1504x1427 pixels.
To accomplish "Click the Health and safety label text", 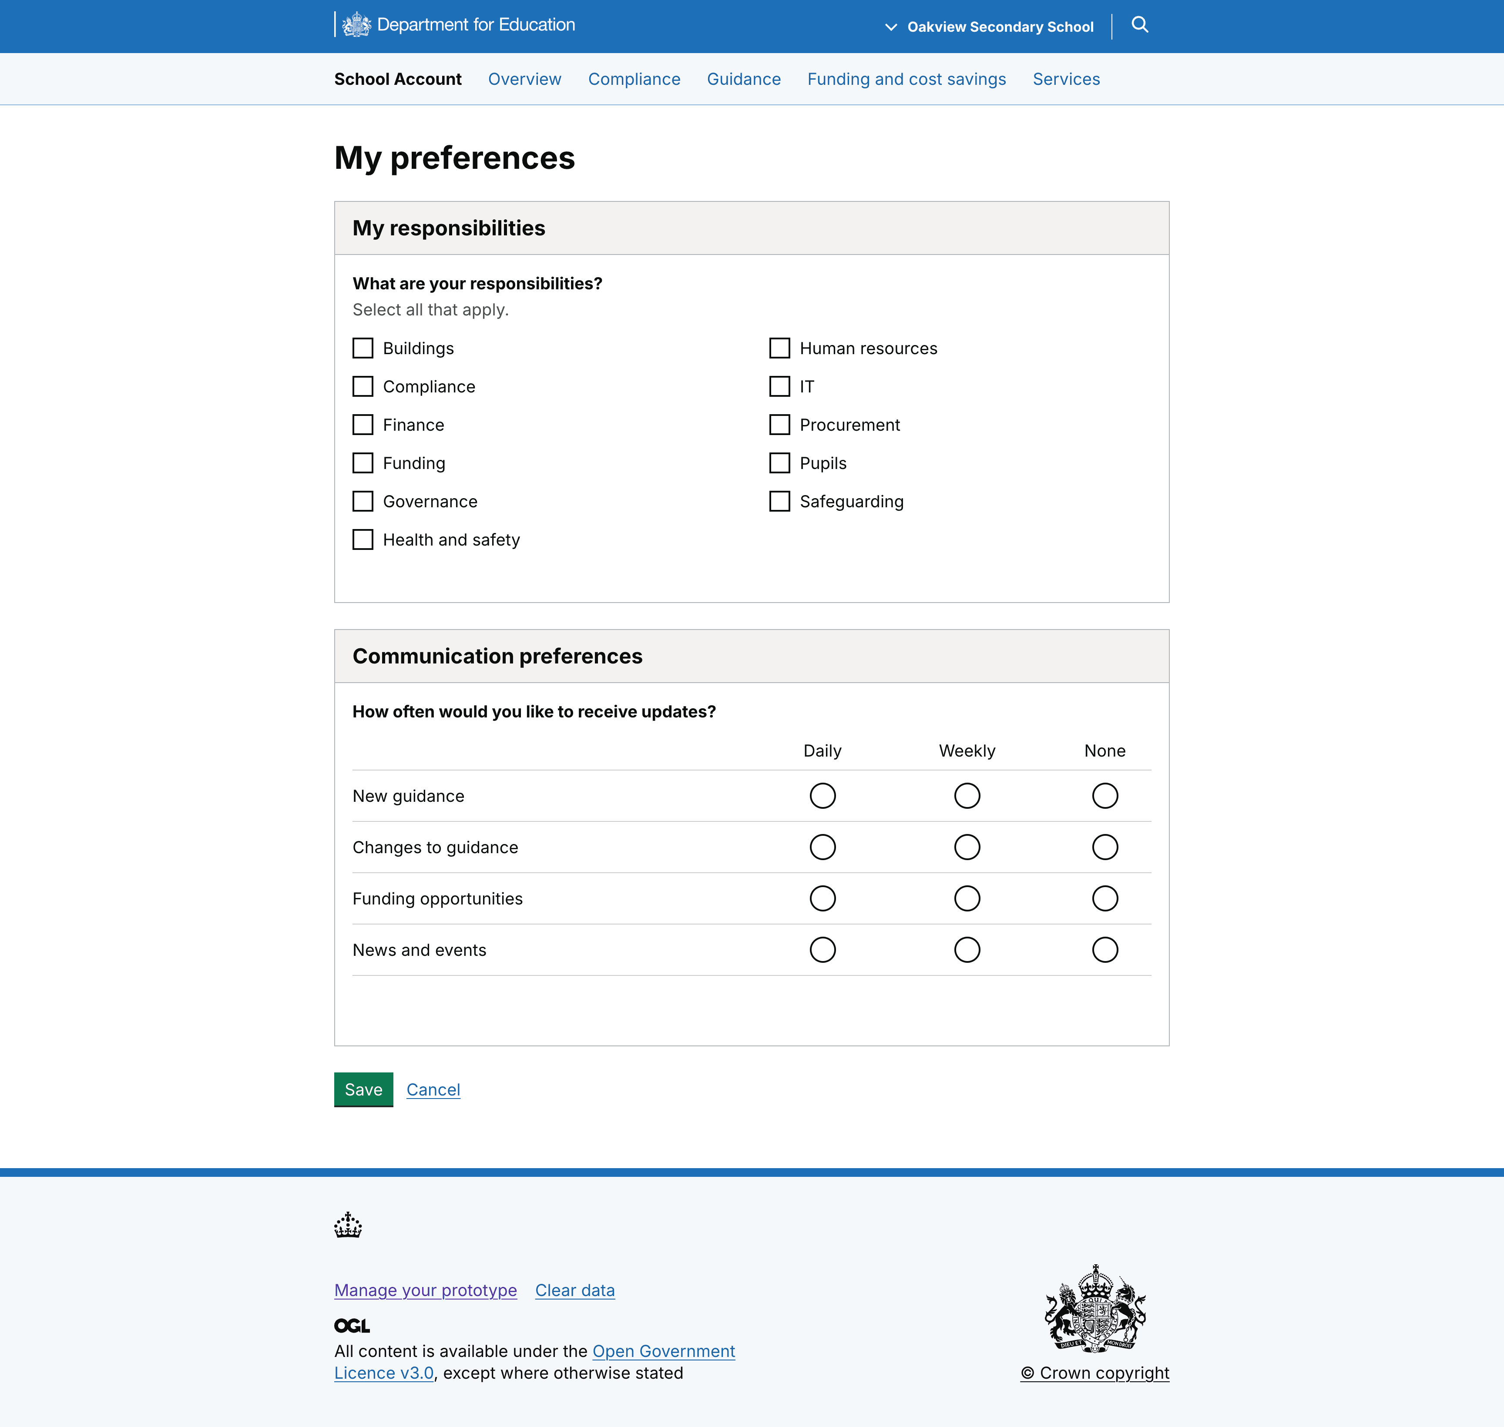I will [451, 539].
